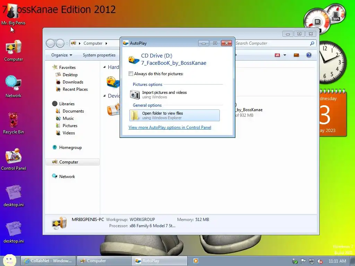The image size is (355, 266).
Task: Select the hard disk drive icon in Explorer
Action: (113, 82)
